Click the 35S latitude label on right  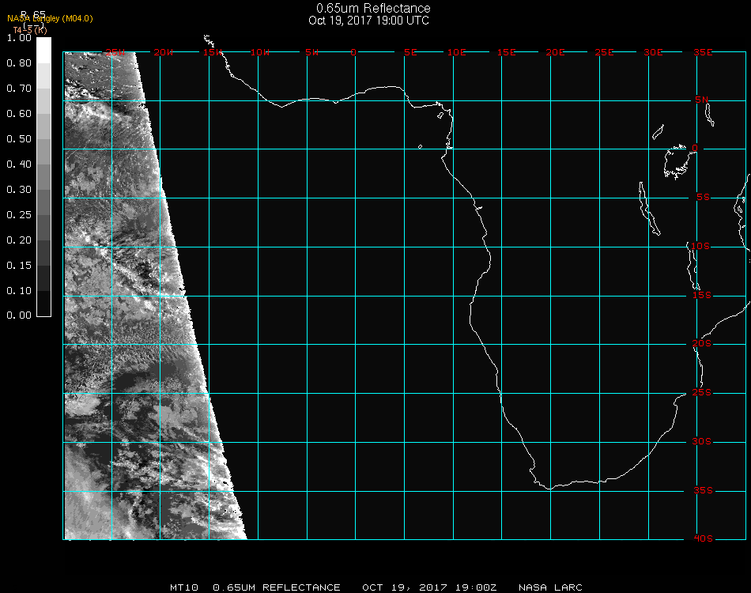coord(702,491)
